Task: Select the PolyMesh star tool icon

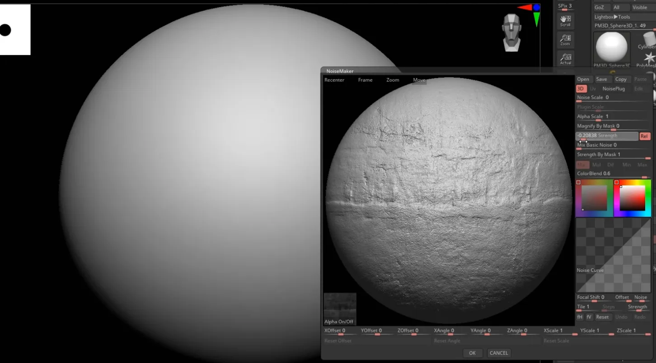Action: 649,58
